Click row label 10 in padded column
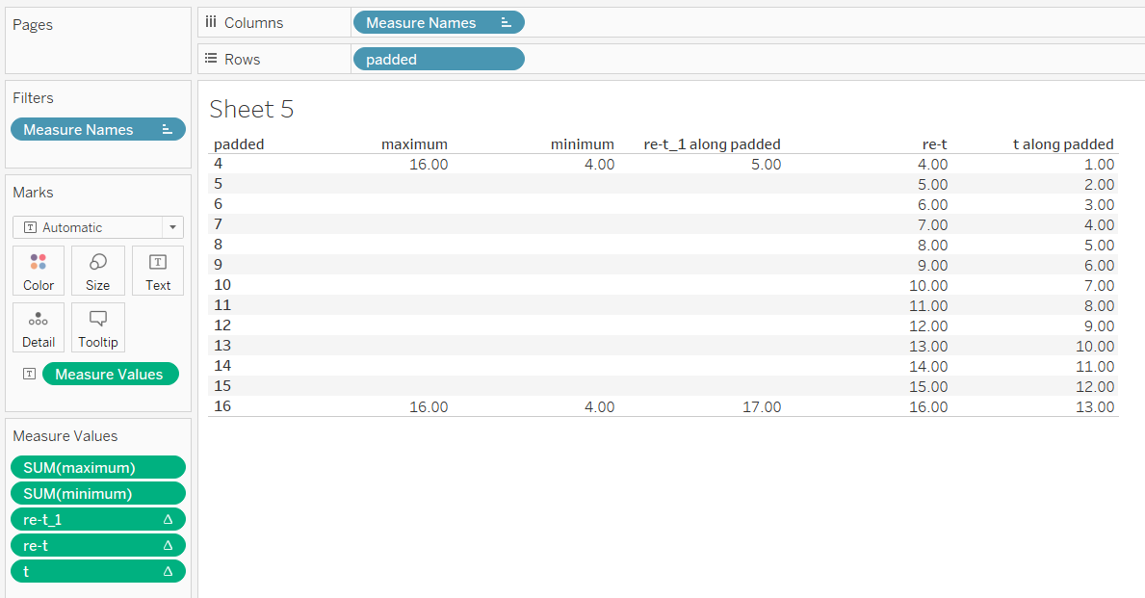 [222, 285]
